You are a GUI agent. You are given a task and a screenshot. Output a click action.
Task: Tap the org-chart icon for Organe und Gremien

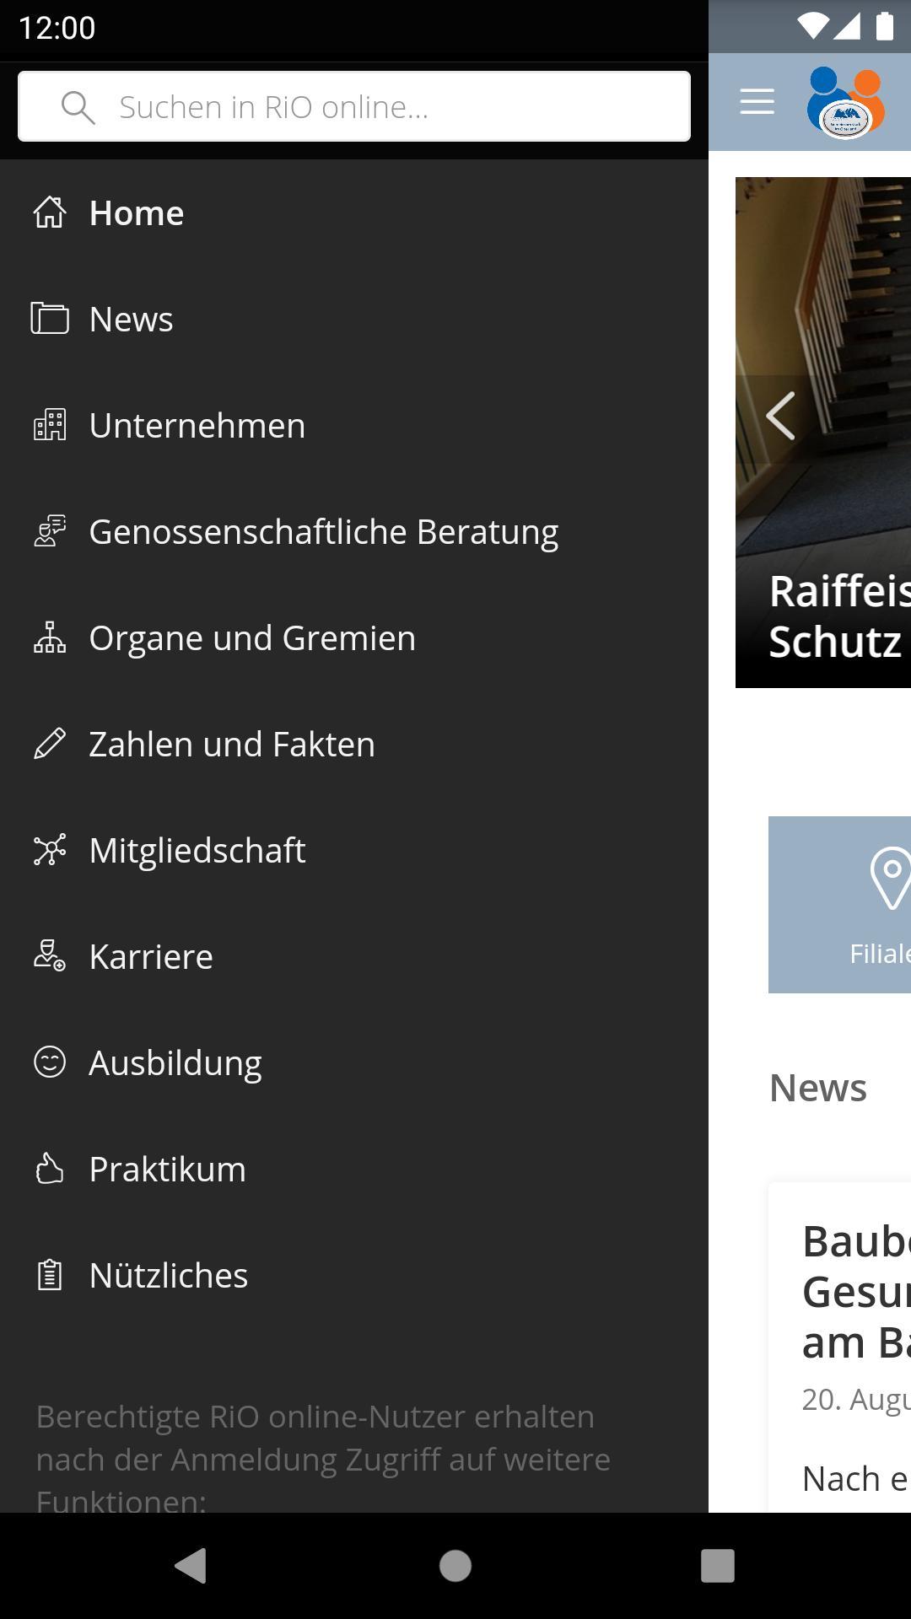50,637
